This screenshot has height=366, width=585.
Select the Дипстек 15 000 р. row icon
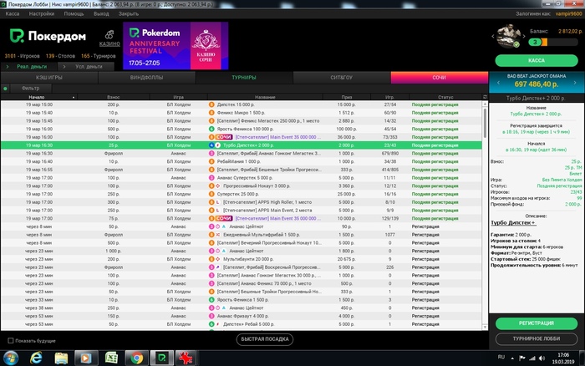click(211, 104)
